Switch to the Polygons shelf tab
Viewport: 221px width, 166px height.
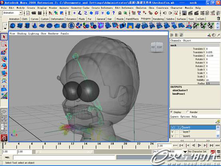[146, 19]
